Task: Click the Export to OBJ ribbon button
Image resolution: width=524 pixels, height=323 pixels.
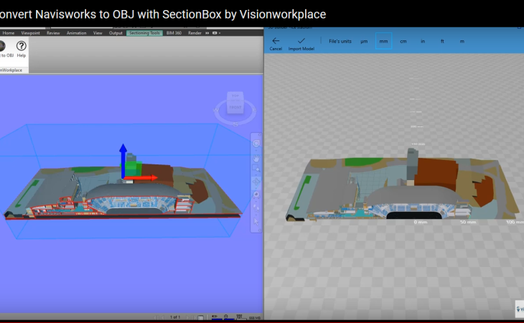Action: point(5,49)
